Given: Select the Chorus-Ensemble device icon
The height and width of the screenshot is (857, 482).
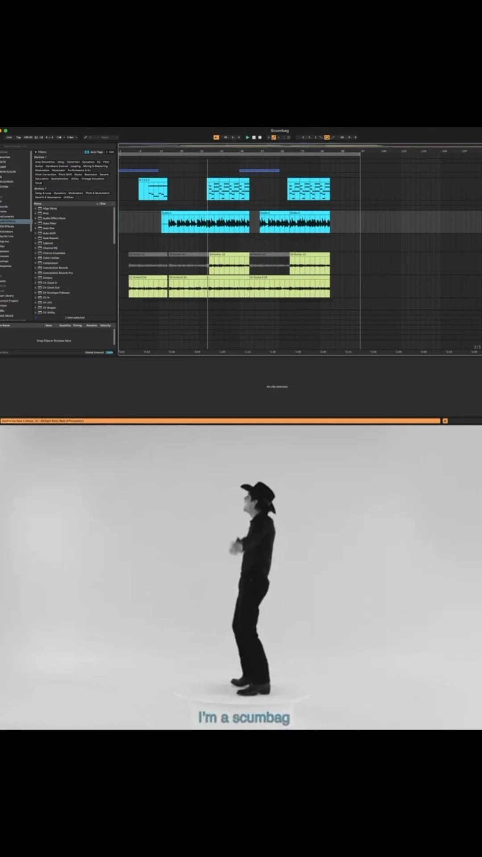Looking at the screenshot, I should coord(40,253).
